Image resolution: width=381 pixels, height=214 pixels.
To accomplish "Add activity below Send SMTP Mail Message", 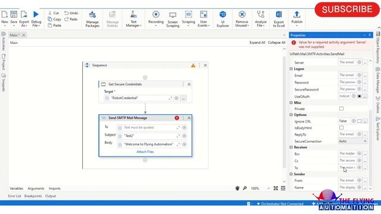I will [x=145, y=160].
